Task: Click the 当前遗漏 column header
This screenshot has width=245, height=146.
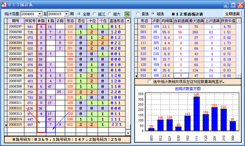Action: tap(181, 21)
